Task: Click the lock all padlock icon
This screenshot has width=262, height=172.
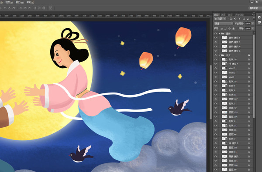Action: 234,29
